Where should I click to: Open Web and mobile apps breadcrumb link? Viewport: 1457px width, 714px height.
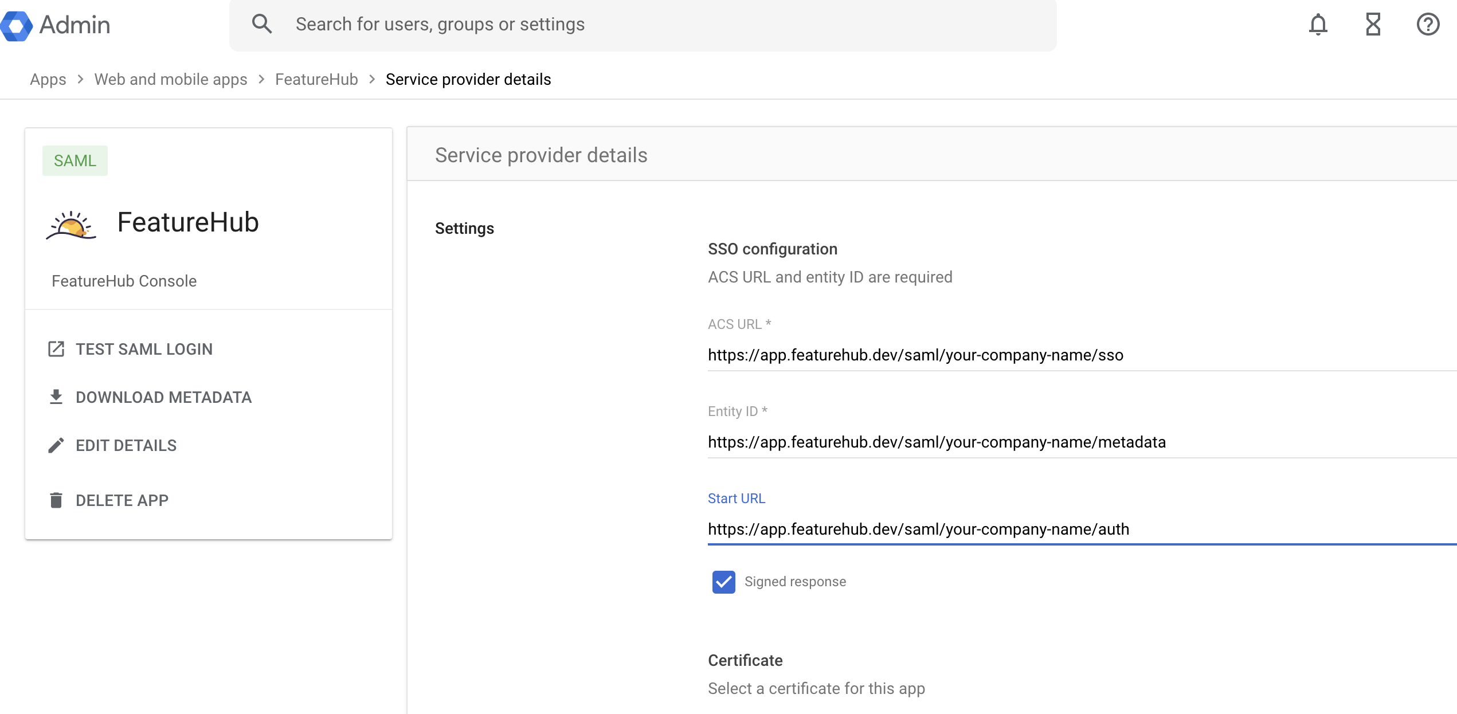[x=171, y=79]
